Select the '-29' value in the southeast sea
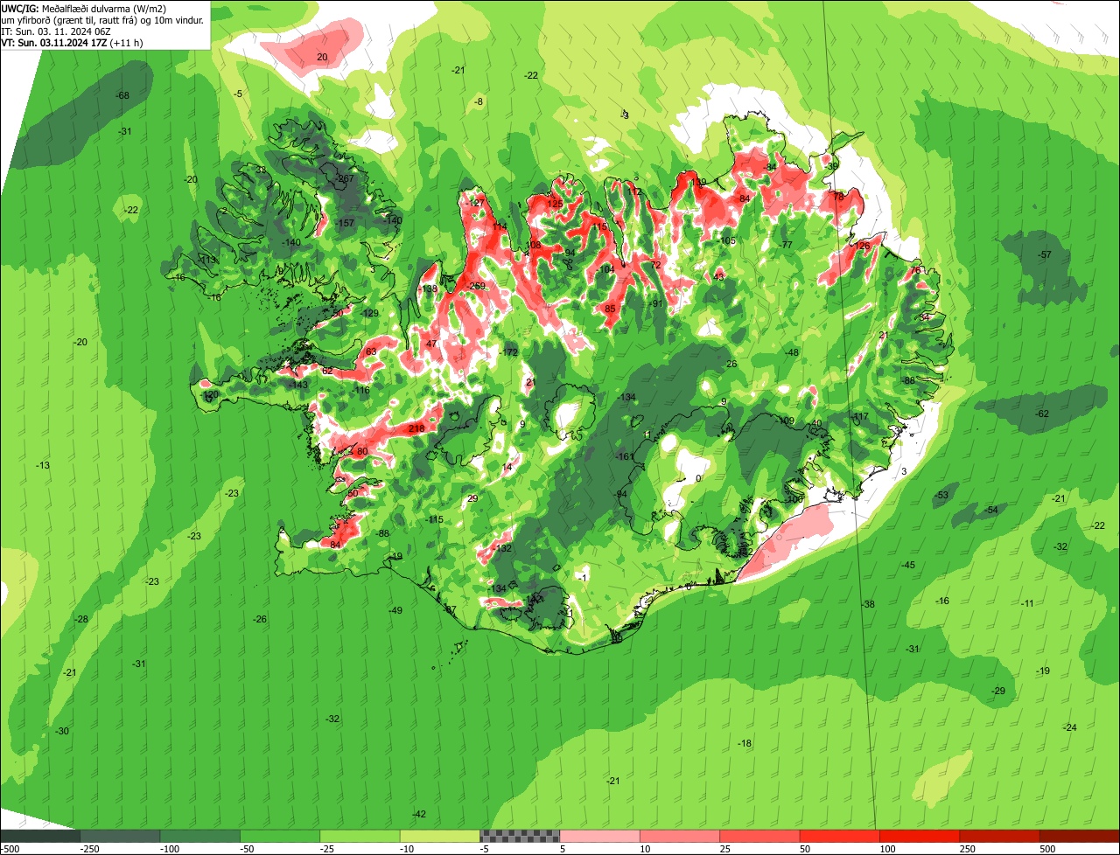Image resolution: width=1120 pixels, height=855 pixels. tap(998, 692)
